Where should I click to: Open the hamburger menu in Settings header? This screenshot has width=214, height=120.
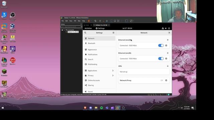(113, 33)
